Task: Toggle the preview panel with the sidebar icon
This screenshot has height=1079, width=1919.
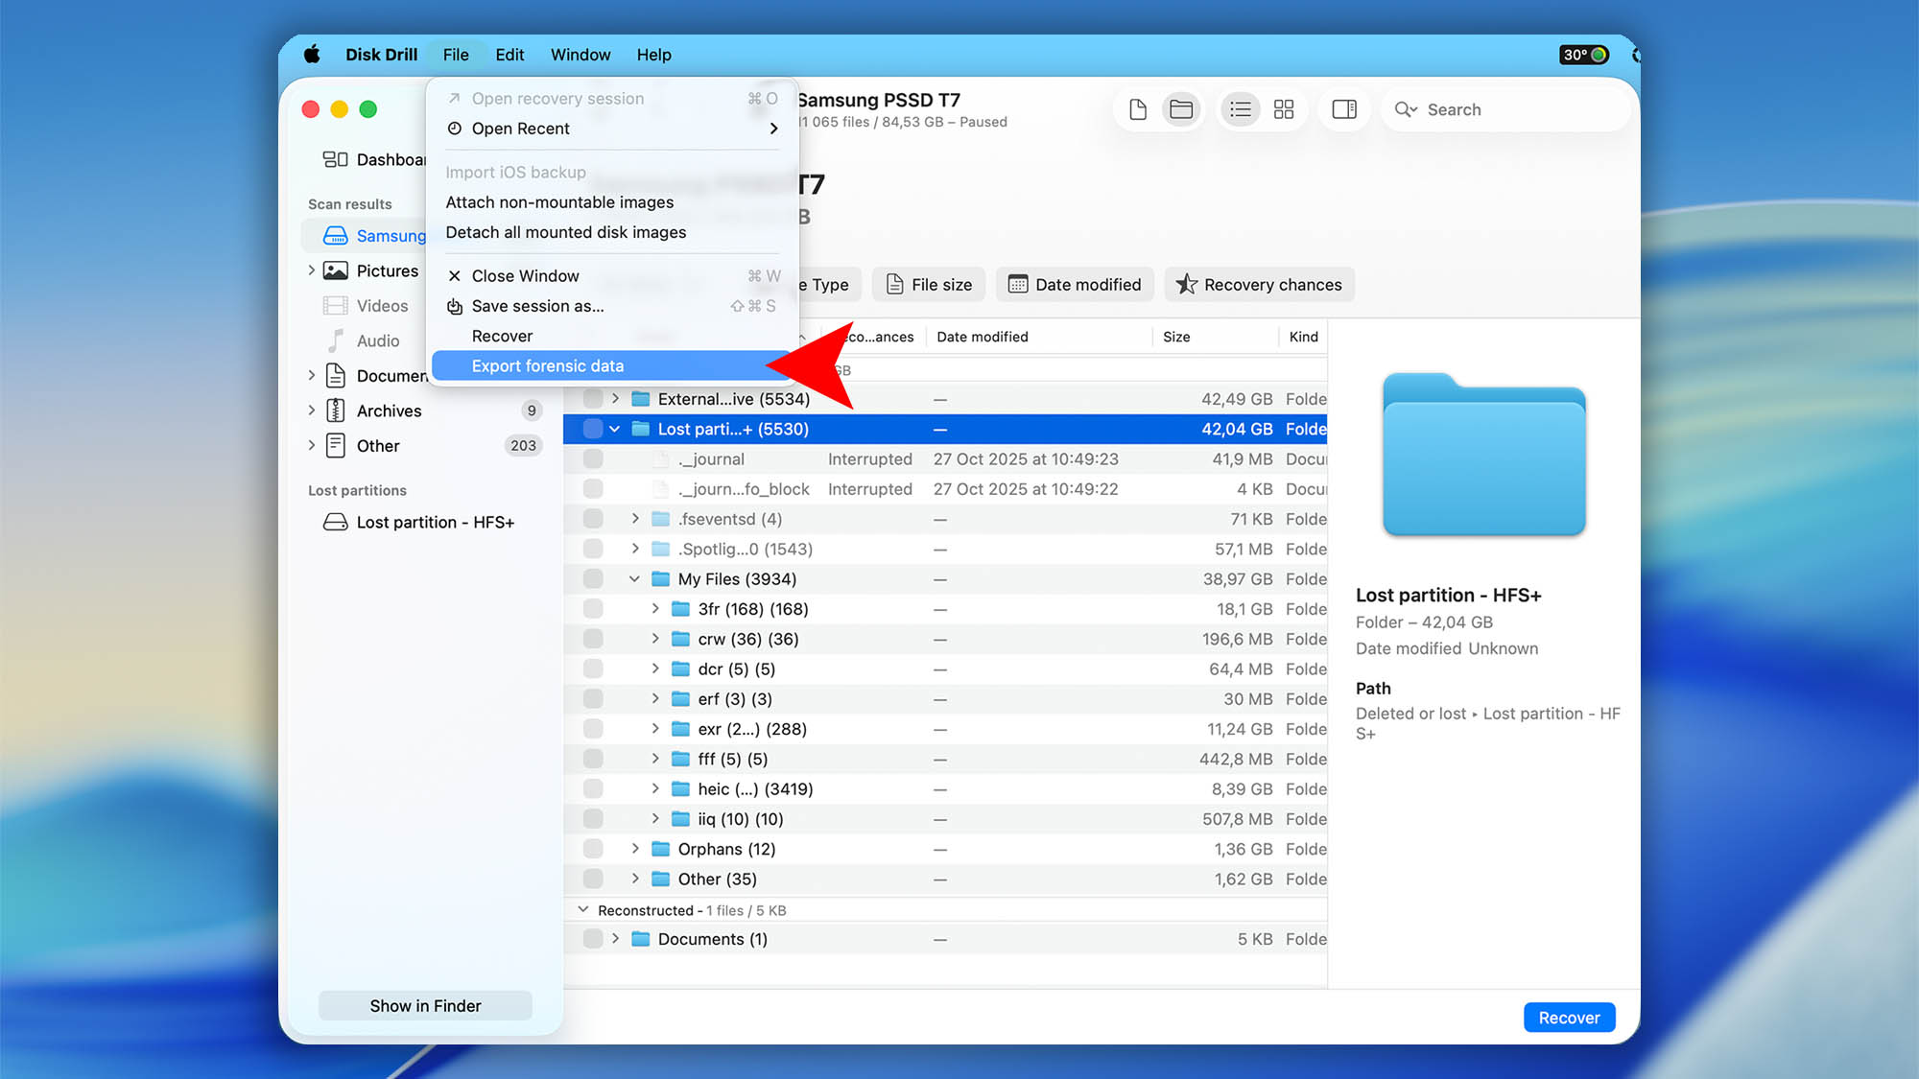Action: (1344, 109)
